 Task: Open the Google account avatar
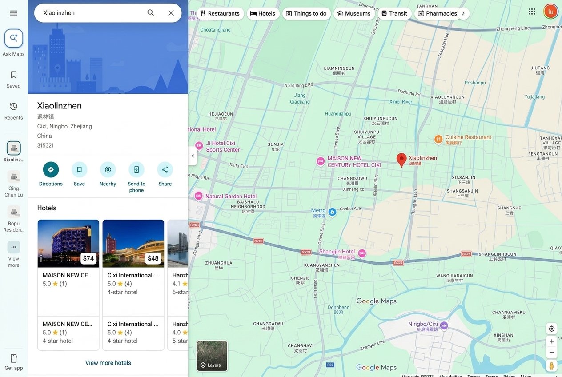(x=550, y=12)
